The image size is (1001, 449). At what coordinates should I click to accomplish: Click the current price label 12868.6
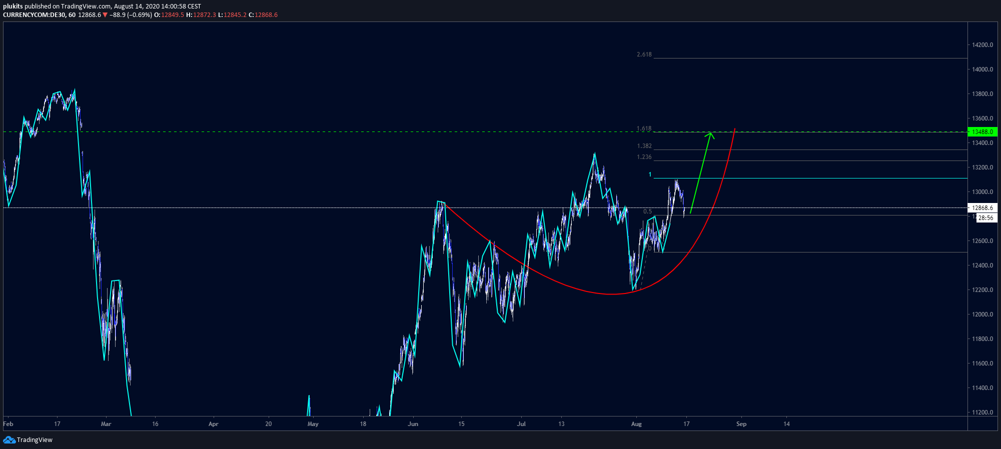point(982,207)
